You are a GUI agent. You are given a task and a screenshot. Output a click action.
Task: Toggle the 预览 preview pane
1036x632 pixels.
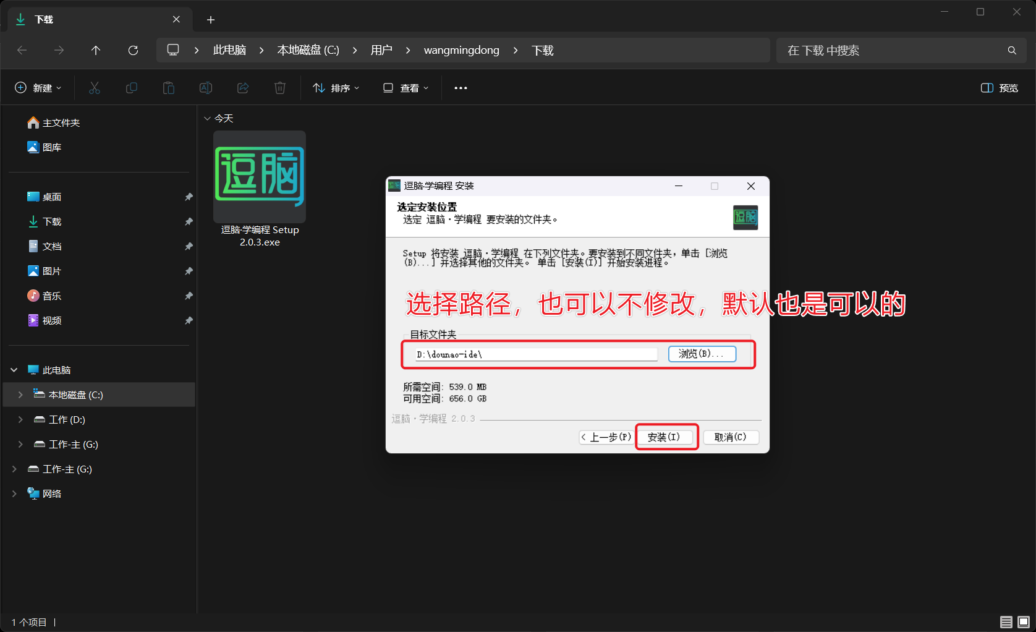pyautogui.click(x=1000, y=88)
